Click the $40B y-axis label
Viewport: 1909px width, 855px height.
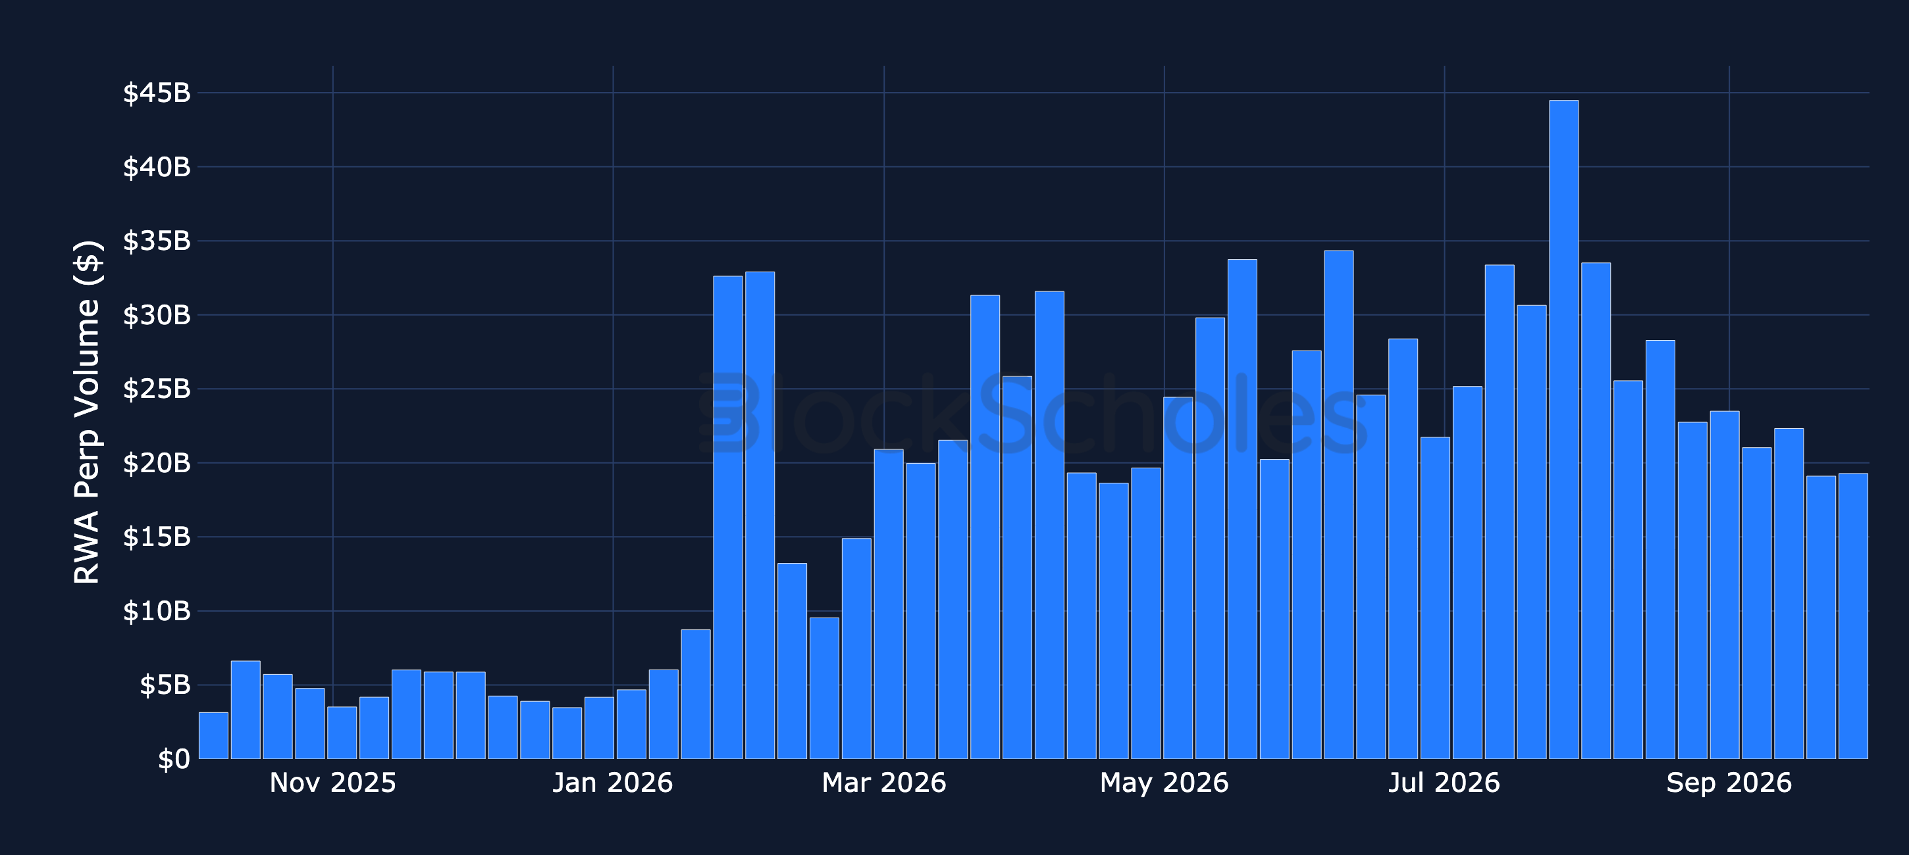(157, 167)
